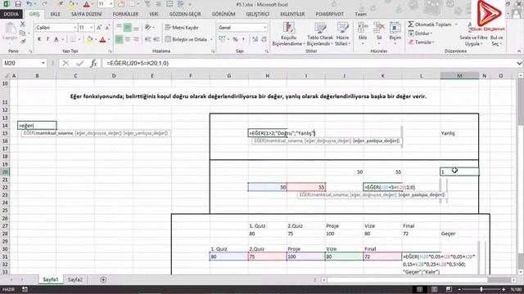Screen dimensions: 524x294
Task: Click the accounting number format icon
Action: pos(222,39)
